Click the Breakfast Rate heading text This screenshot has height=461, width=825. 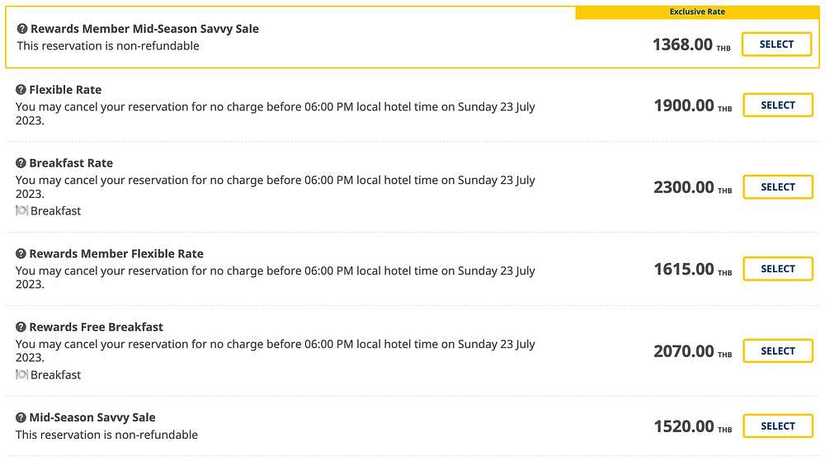point(71,163)
